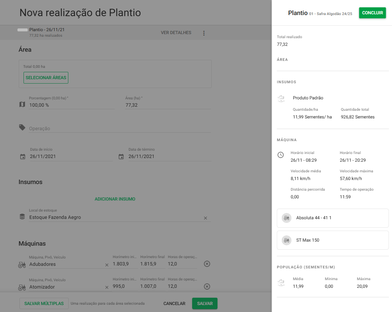Screen dimensions: 392x312
Task: Clear the Atomizador machine selection
Action: pyautogui.click(x=107, y=287)
